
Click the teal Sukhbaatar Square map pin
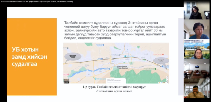(x=125, y=56)
